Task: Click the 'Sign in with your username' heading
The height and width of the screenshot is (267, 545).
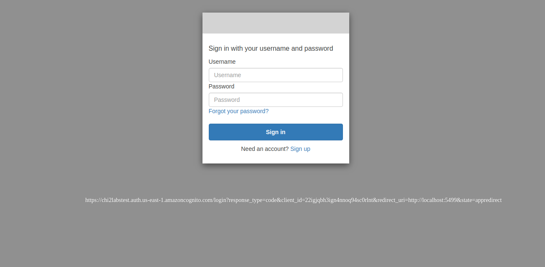Action: 270,48
